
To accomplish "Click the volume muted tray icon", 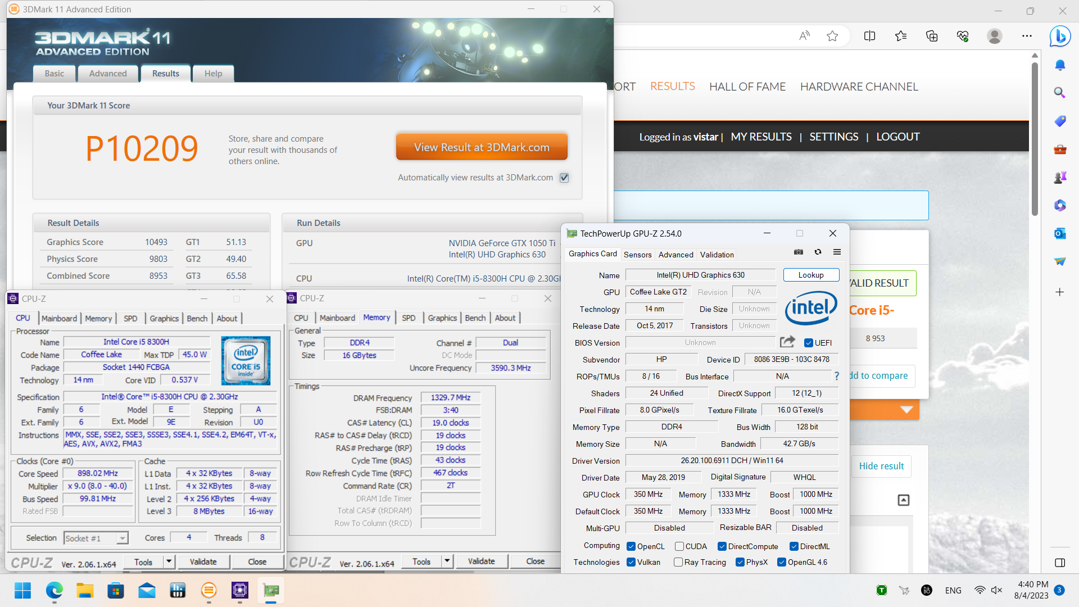I will [996, 590].
